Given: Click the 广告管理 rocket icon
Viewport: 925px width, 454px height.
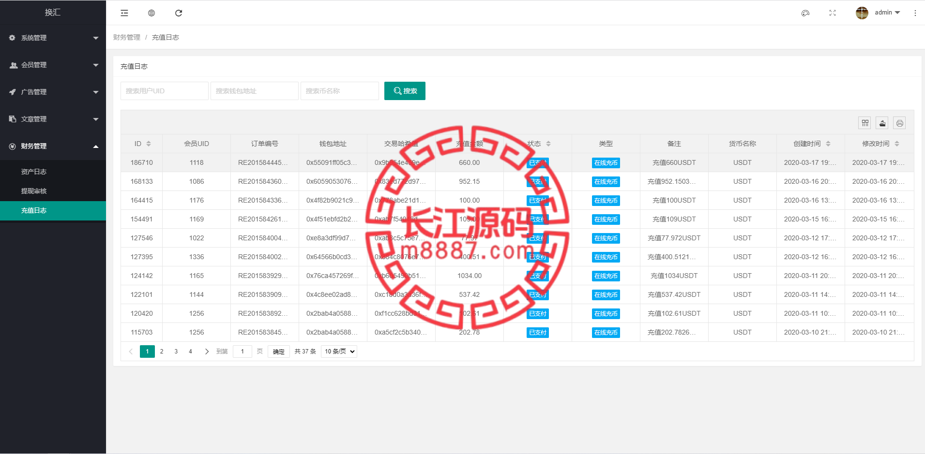Looking at the screenshot, I should point(13,92).
